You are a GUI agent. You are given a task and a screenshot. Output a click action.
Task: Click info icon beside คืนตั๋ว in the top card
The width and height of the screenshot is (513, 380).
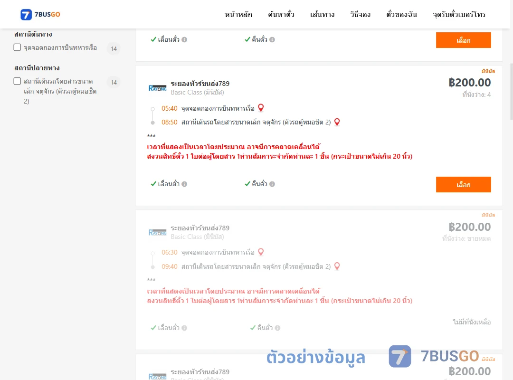tap(272, 39)
